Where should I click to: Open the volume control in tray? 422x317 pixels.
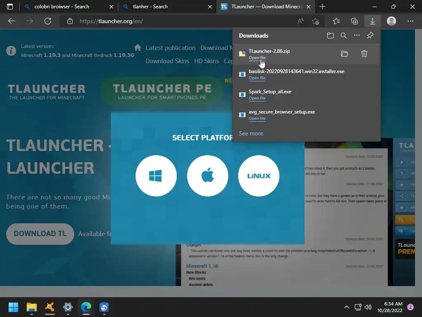[368, 307]
